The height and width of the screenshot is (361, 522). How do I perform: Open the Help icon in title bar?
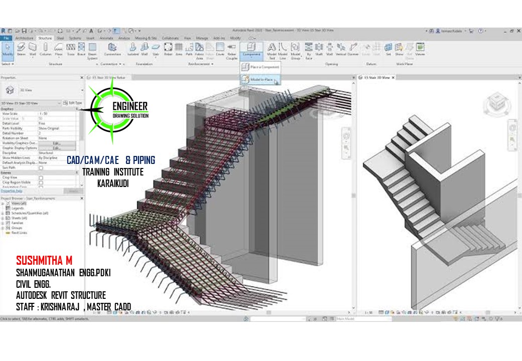tap(480, 31)
